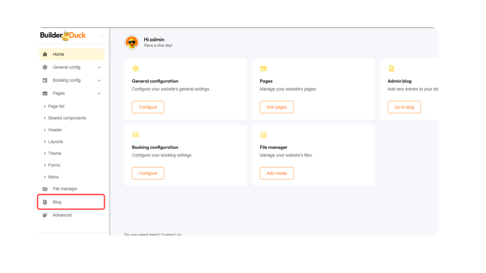This screenshot has width=486, height=273.
Task: Collapse the sidebar using the arrow
Action: point(101,36)
